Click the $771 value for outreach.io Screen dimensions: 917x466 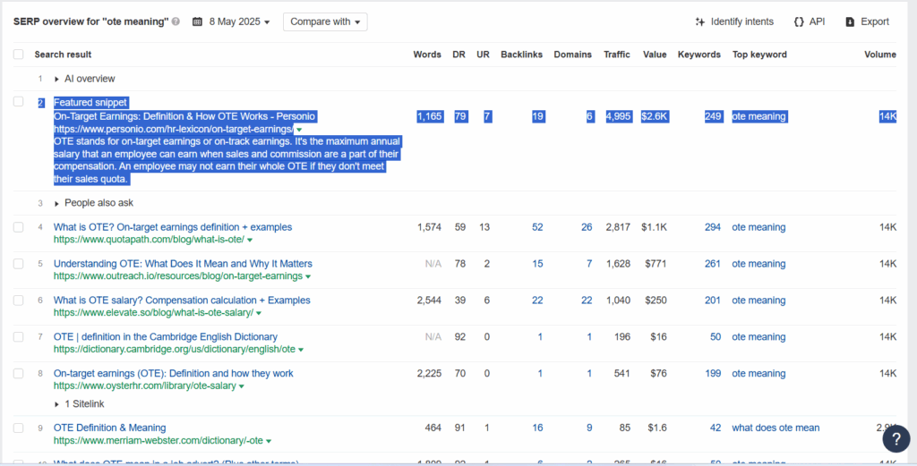[x=655, y=264]
